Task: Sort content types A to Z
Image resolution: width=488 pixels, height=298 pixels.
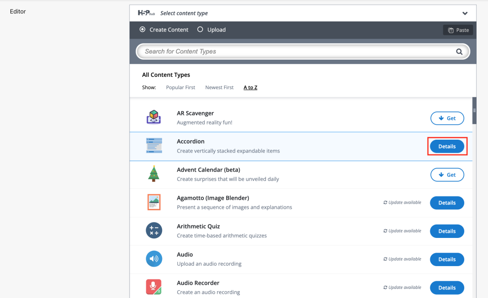Action: (x=250, y=88)
